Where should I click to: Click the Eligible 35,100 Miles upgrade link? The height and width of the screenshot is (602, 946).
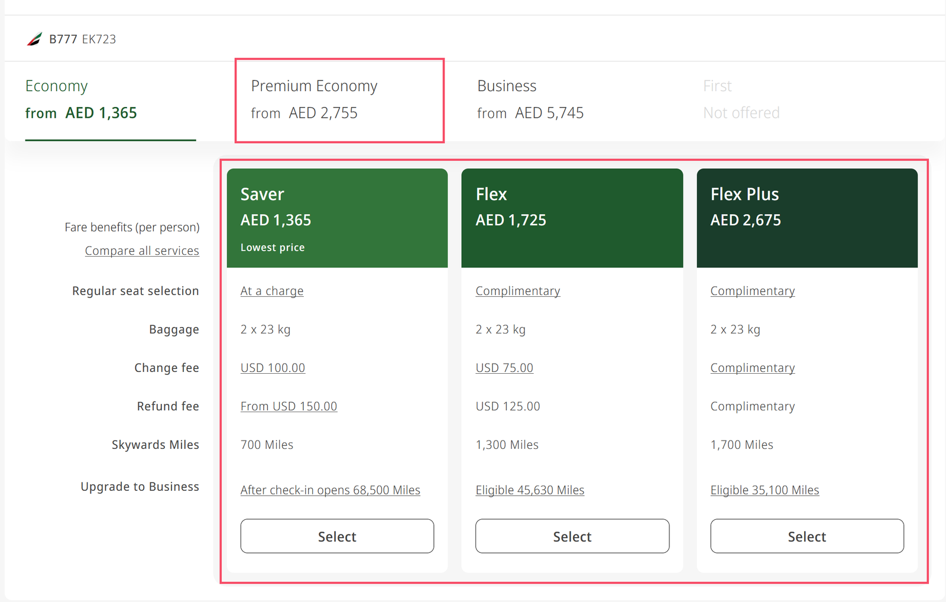[x=764, y=490]
